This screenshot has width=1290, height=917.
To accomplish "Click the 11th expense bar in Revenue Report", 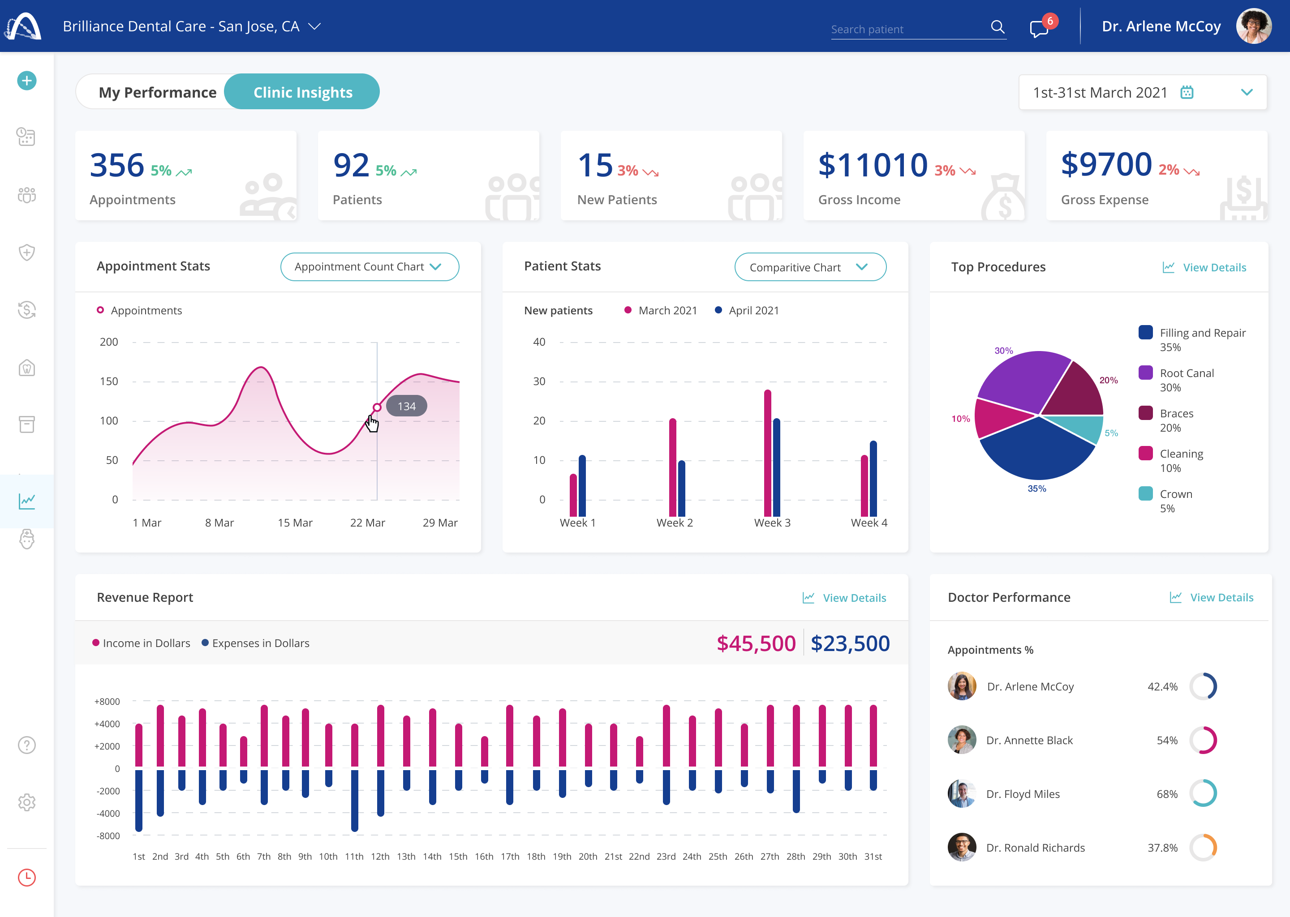I will [x=355, y=801].
